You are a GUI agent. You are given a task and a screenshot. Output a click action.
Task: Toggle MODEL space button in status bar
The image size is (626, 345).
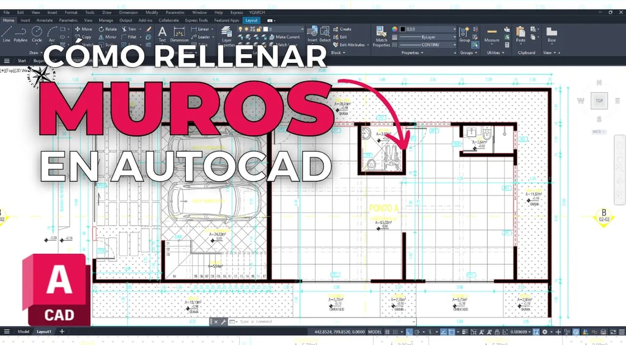coord(375,332)
